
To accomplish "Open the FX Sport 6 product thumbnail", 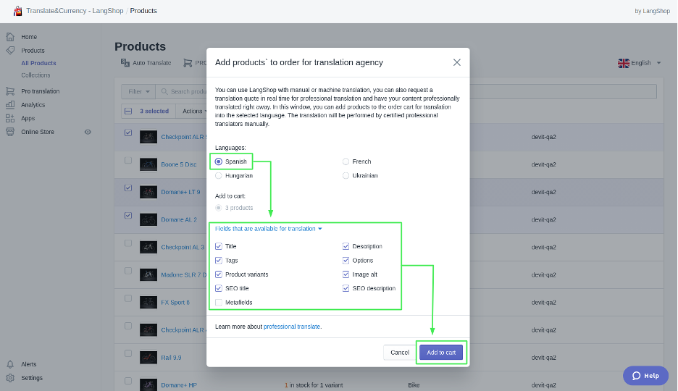I will pyautogui.click(x=148, y=303).
